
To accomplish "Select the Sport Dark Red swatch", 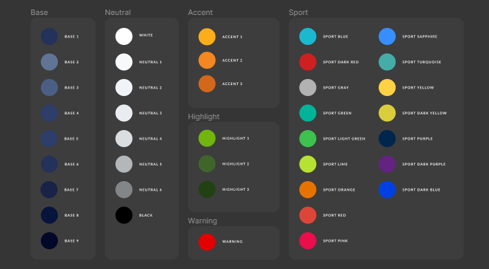I will click(x=308, y=62).
